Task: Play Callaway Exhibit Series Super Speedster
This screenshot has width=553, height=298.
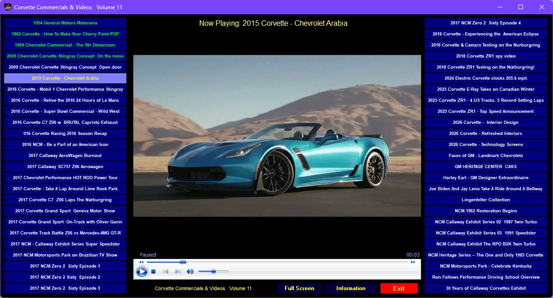Action: pyautogui.click(x=65, y=244)
